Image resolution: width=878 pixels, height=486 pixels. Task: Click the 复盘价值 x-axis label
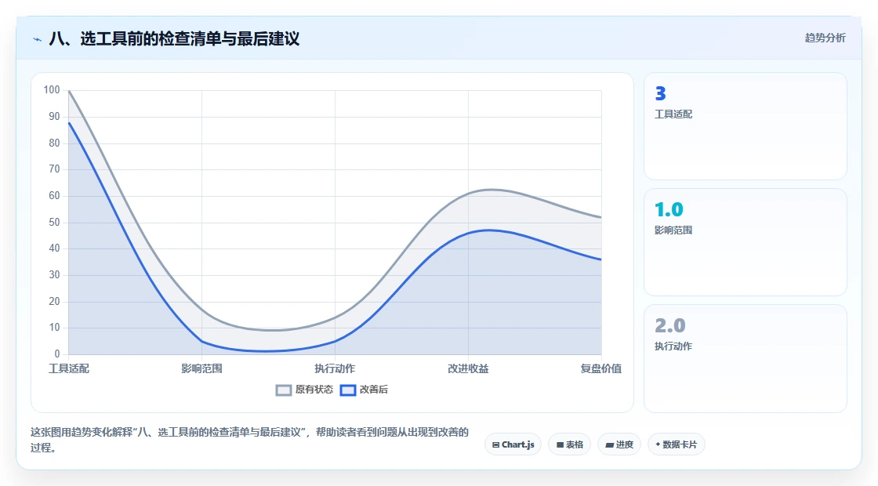click(x=600, y=368)
